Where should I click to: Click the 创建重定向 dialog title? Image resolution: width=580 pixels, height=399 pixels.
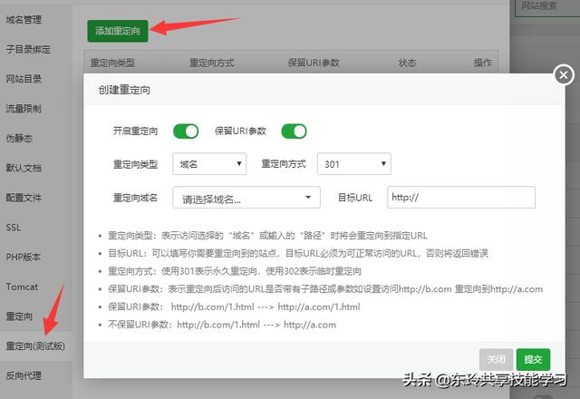[x=124, y=90]
